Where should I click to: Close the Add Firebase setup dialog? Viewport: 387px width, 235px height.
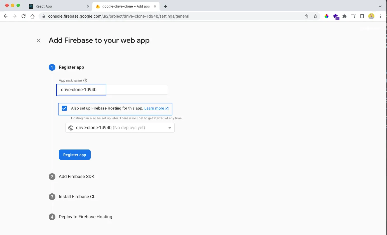pyautogui.click(x=39, y=41)
